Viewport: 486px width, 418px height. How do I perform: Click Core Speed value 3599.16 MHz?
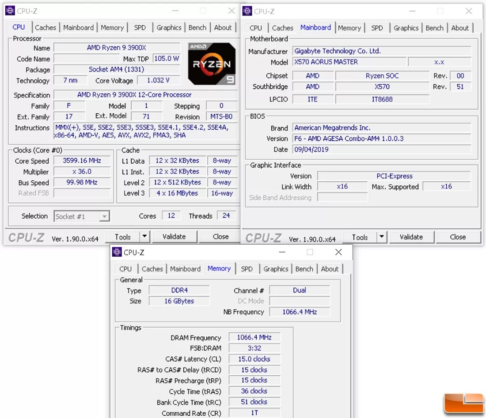pos(82,160)
